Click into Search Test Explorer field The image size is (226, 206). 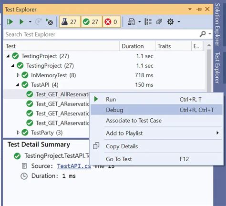click(x=102, y=34)
